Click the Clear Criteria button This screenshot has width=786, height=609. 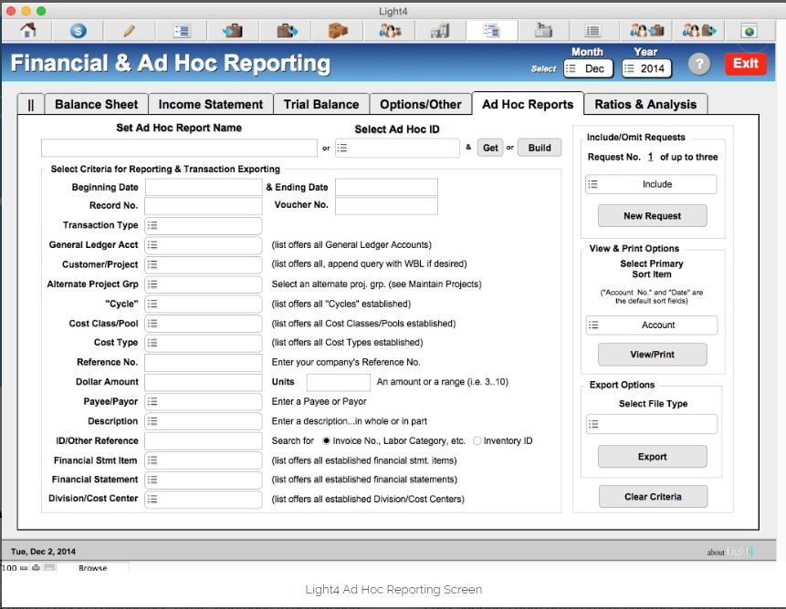652,497
